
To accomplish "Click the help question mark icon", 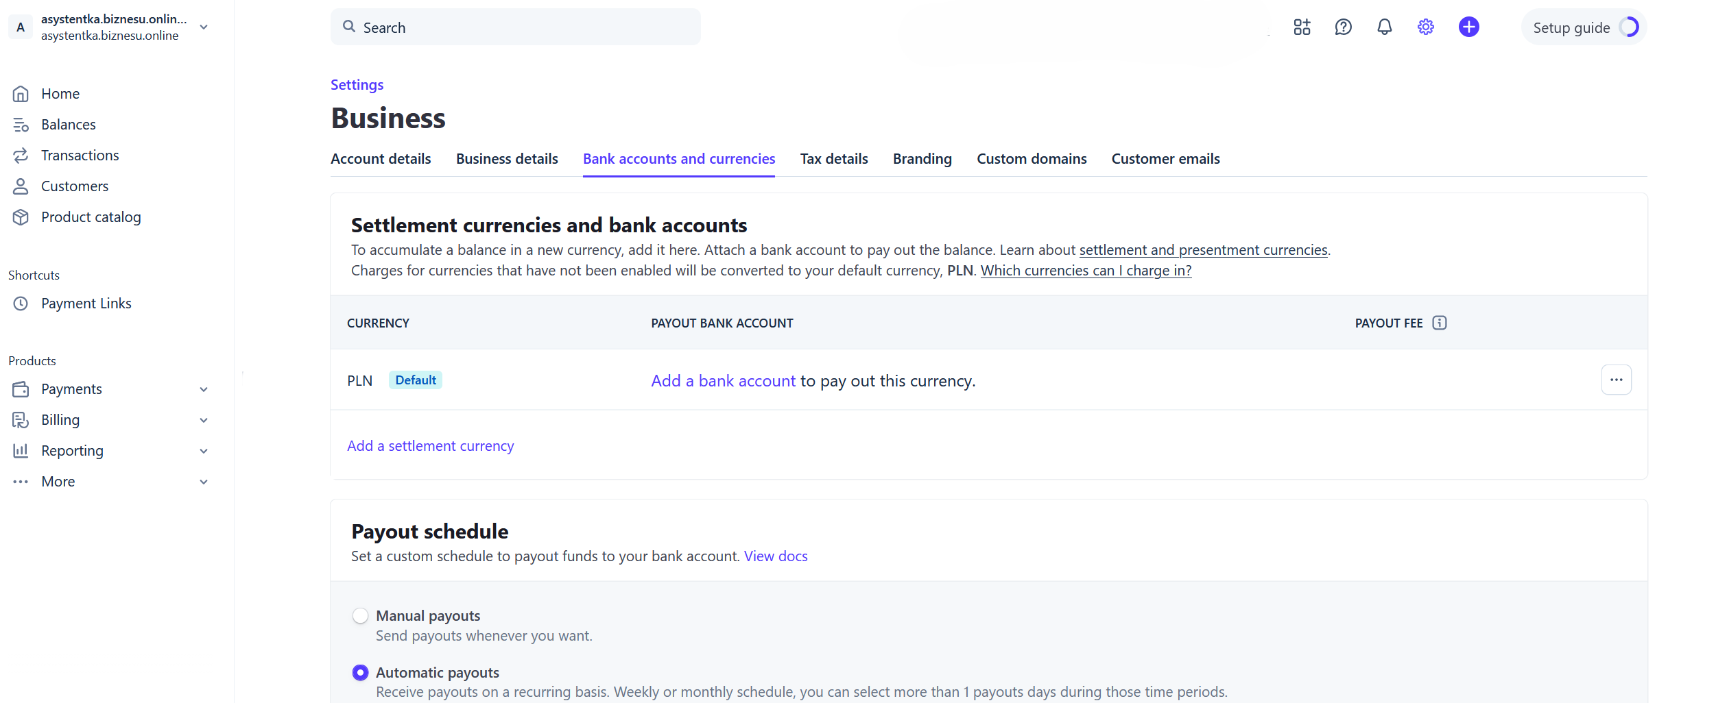I will [x=1343, y=27].
